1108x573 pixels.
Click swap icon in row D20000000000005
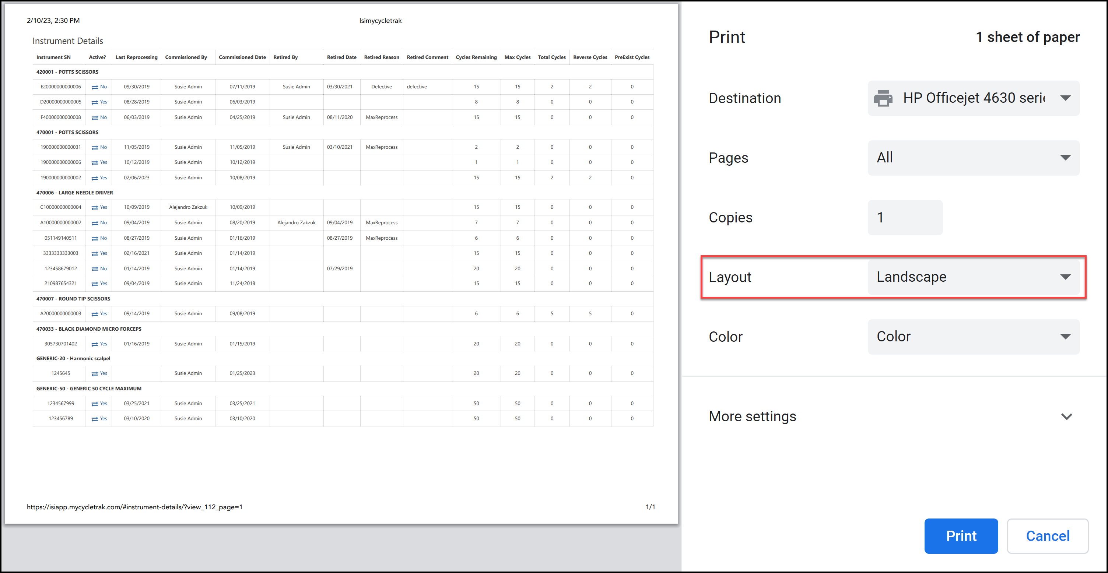click(x=94, y=102)
